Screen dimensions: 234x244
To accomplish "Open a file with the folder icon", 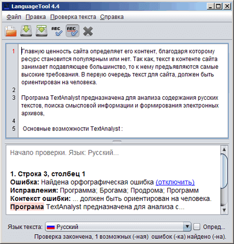I will coord(11,31).
